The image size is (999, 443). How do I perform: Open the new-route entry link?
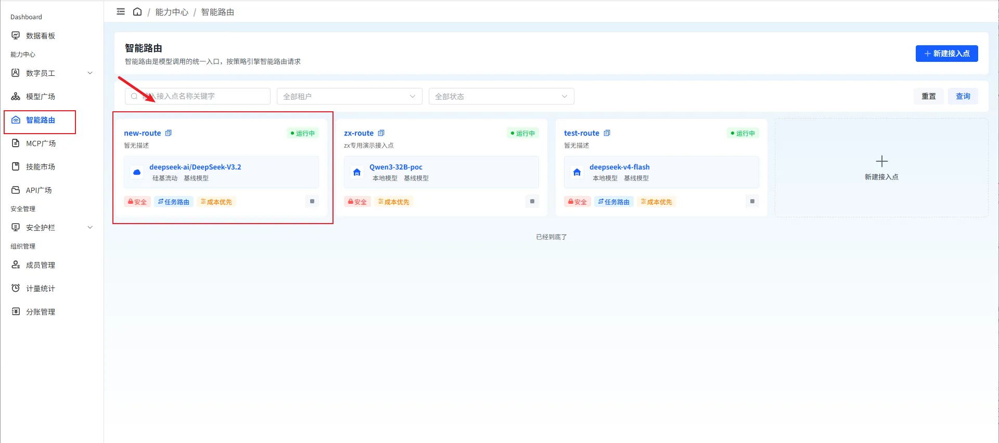coord(142,133)
